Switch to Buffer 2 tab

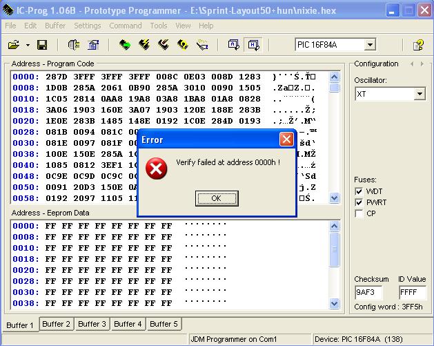56,324
